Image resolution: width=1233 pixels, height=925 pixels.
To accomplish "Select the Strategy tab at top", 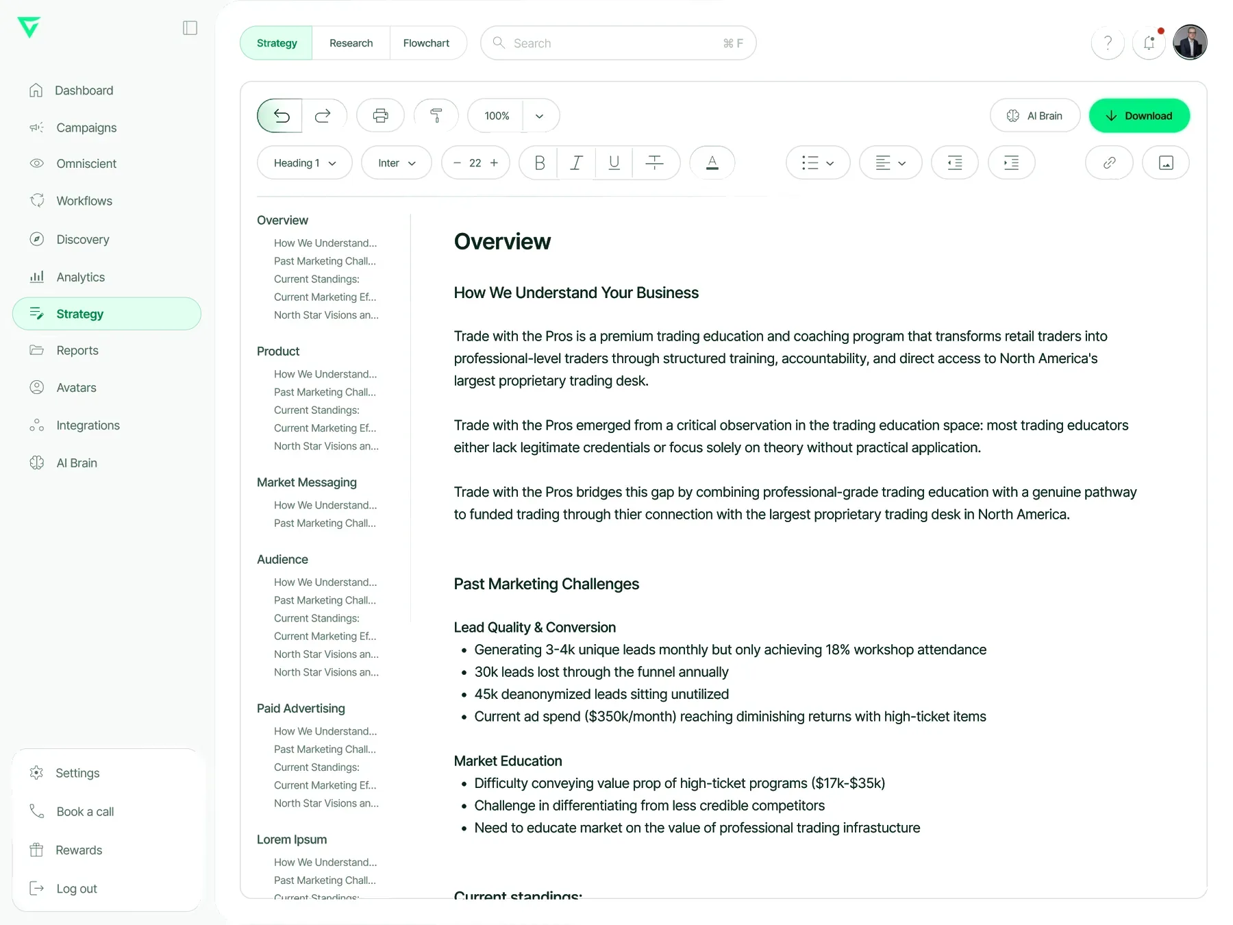I will tap(277, 43).
